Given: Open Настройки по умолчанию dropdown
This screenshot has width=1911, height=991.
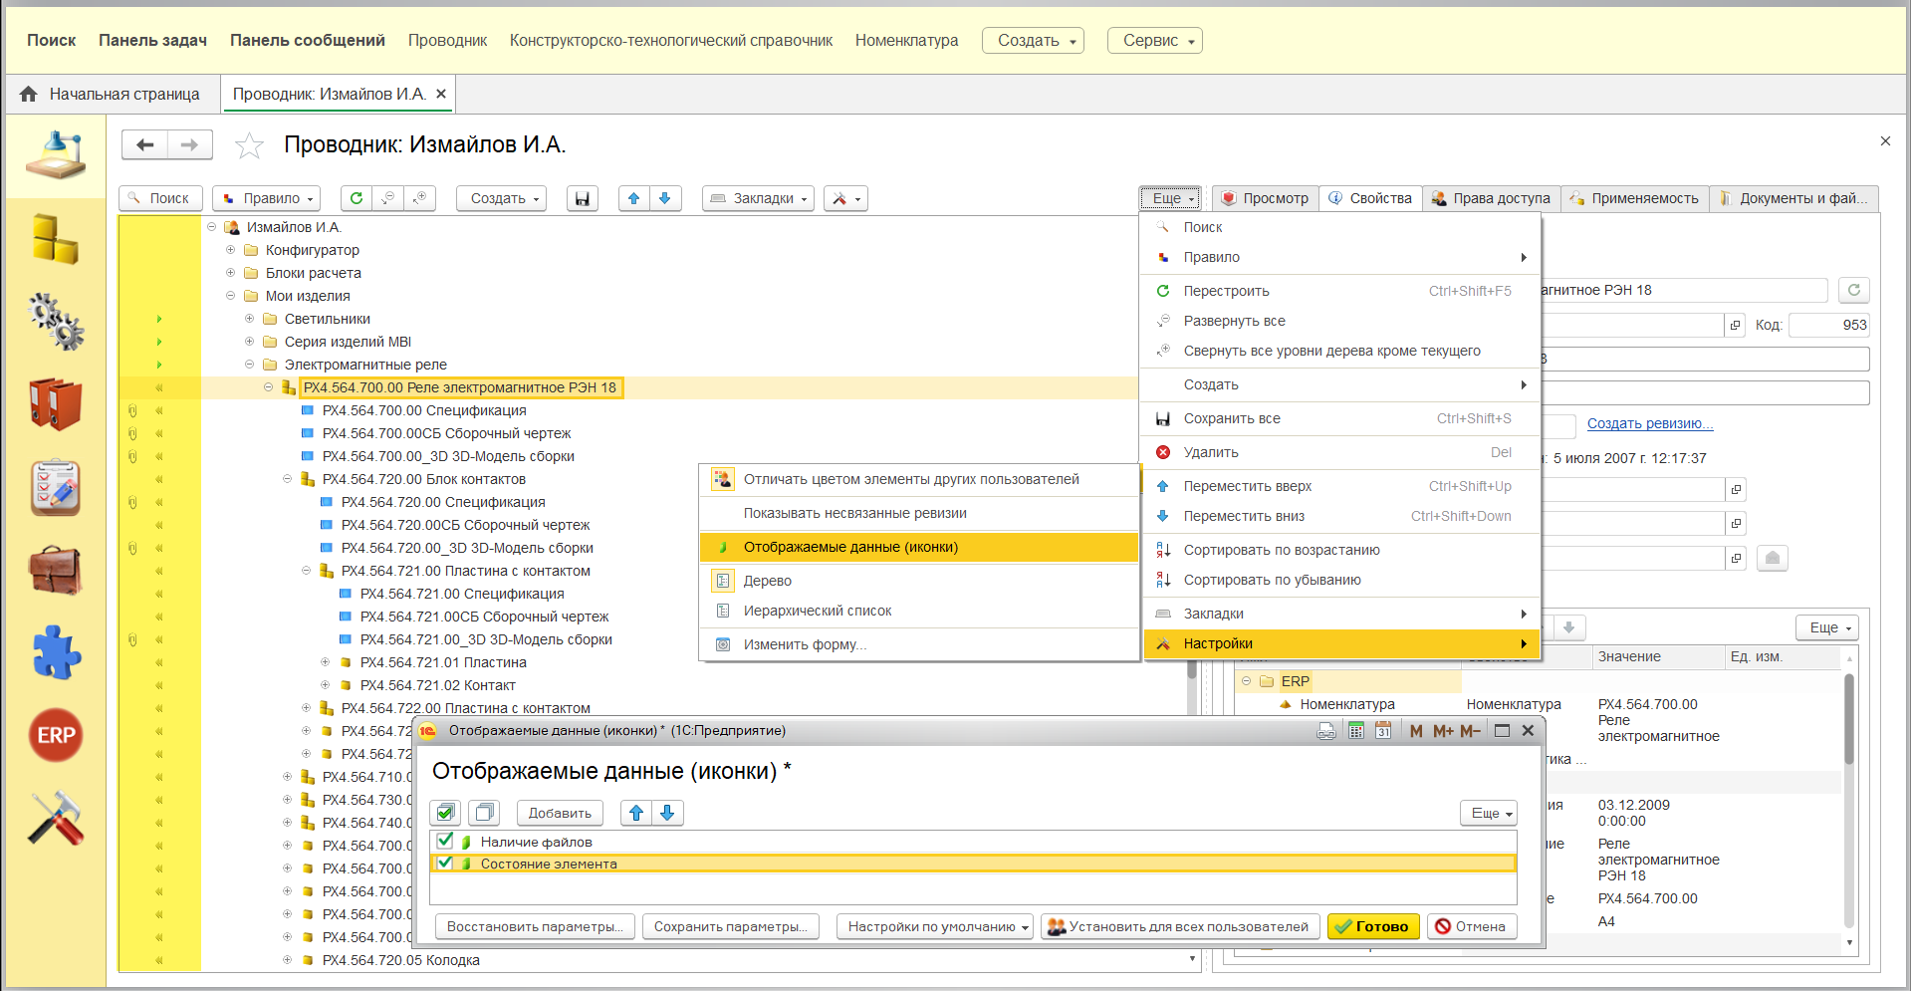Looking at the screenshot, I should point(934,926).
